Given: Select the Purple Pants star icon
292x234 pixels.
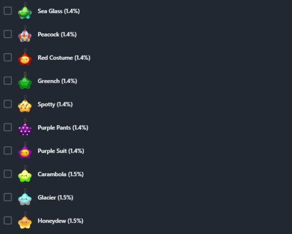Looking at the screenshot, I should 25,129.
